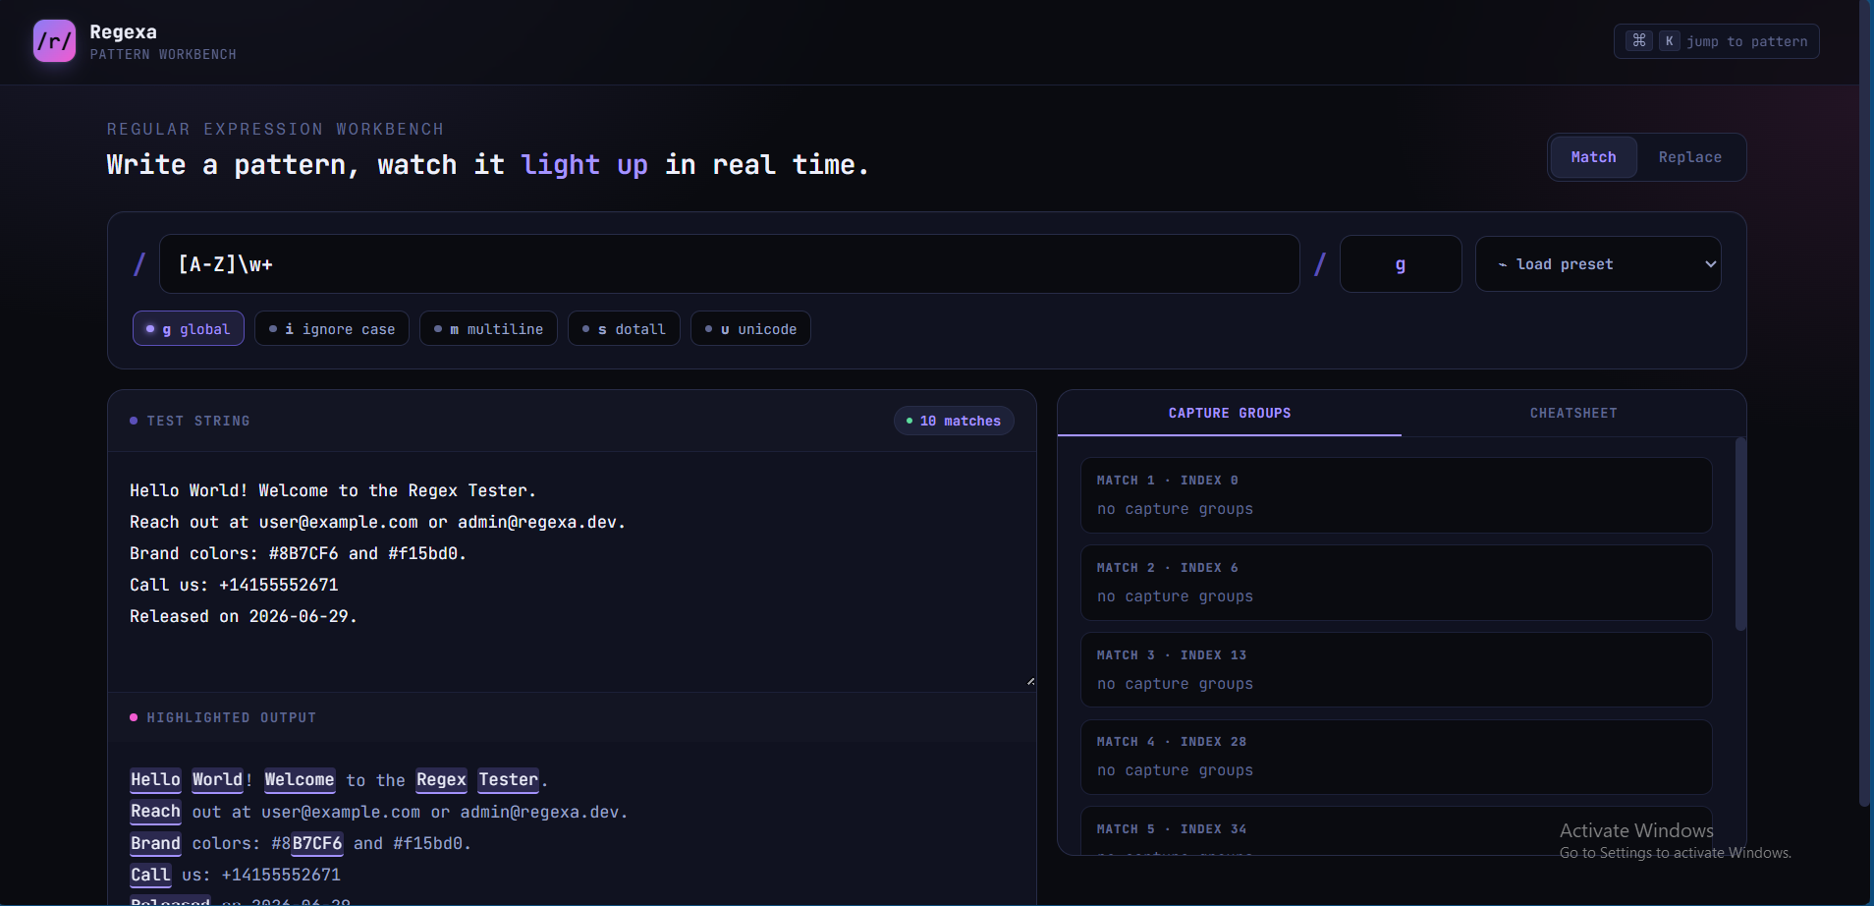Image resolution: width=1874 pixels, height=906 pixels.
Task: Click the HIGHLIGHTED OUTPUT section label
Action: [232, 718]
